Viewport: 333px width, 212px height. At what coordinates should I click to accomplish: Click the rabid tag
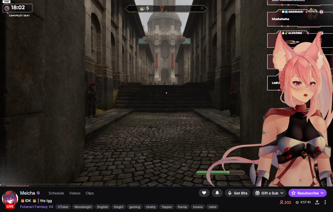coord(212,207)
